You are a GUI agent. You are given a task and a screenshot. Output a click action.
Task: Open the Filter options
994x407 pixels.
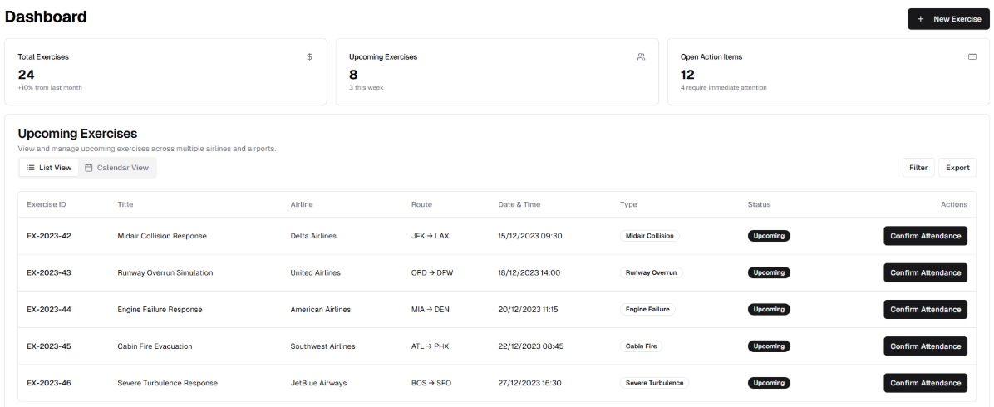918,168
